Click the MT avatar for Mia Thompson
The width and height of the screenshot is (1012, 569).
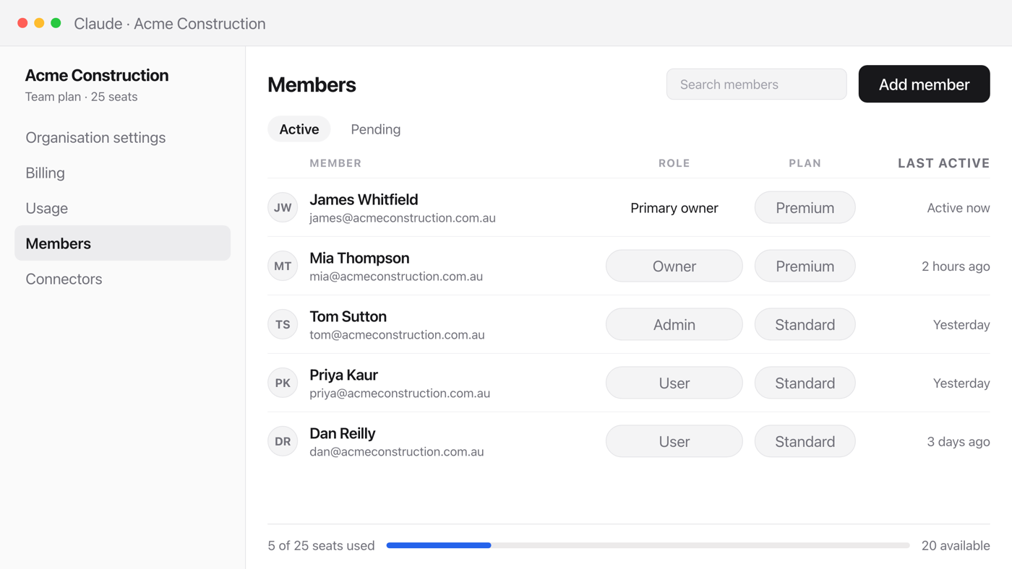tap(283, 266)
